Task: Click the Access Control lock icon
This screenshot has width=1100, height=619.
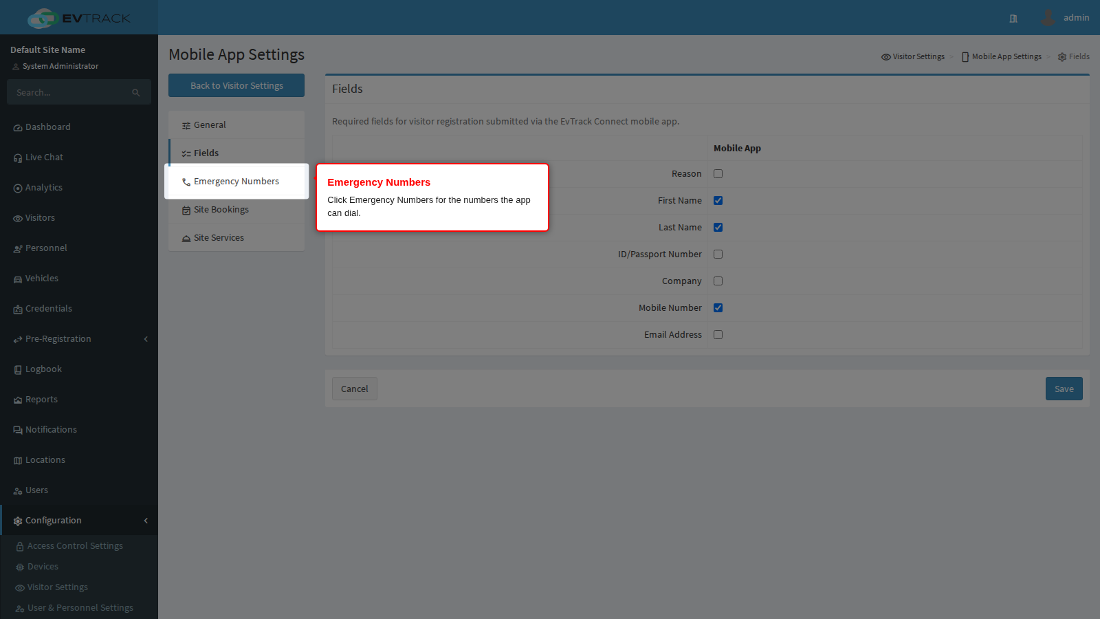Action: [x=20, y=547]
